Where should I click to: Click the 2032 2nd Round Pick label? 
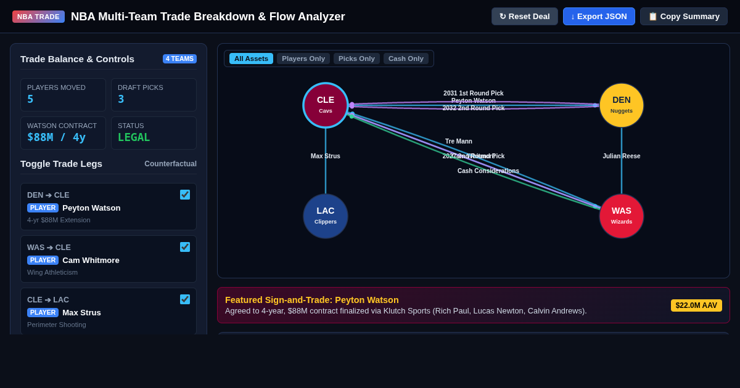click(474, 108)
